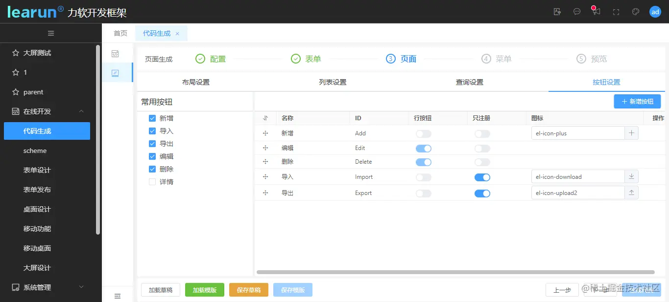Open the announcements megaphone icon

[x=596, y=11]
